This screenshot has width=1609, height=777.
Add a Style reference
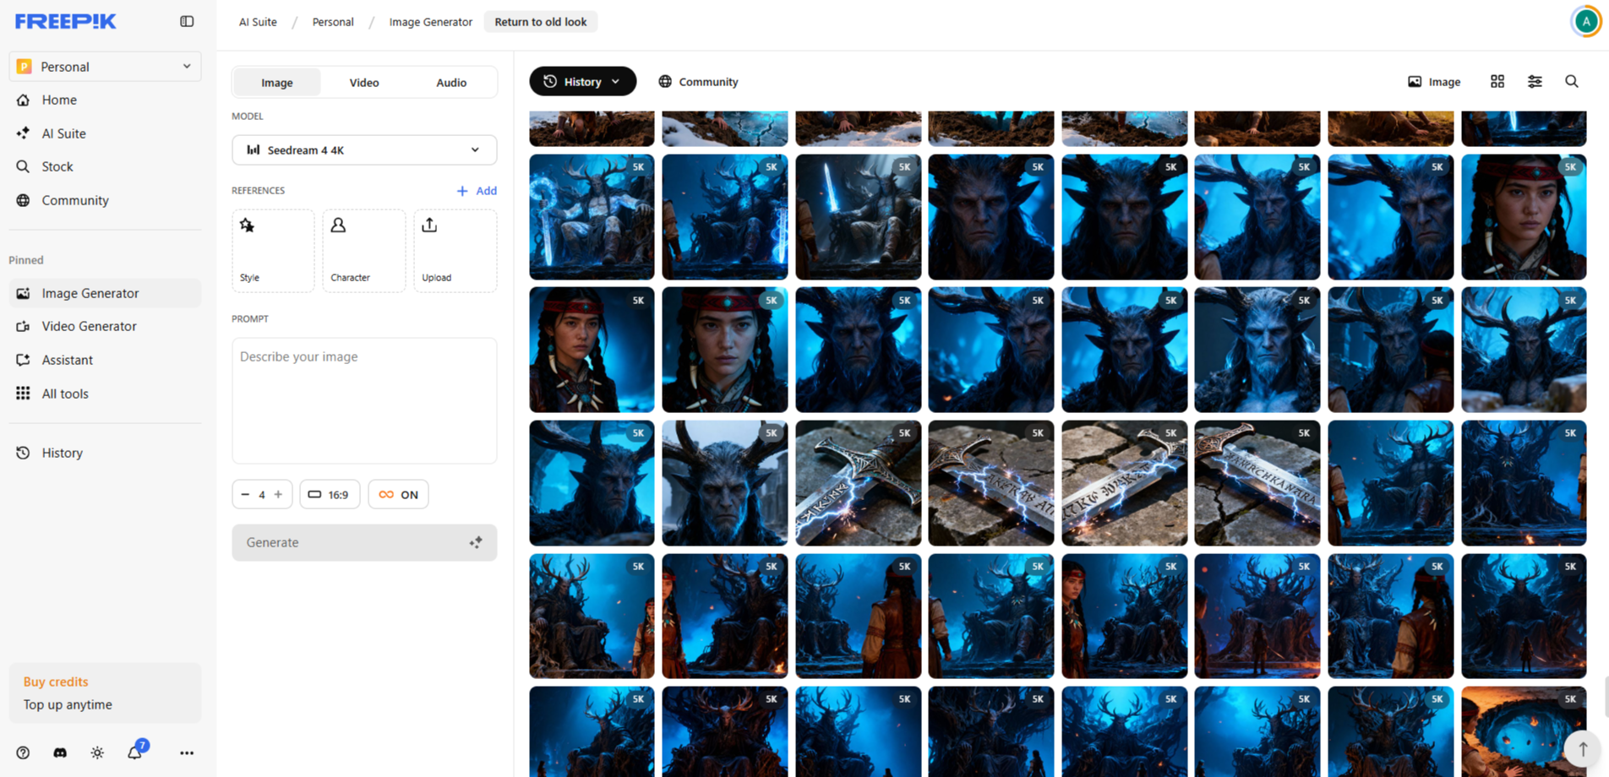[273, 251]
